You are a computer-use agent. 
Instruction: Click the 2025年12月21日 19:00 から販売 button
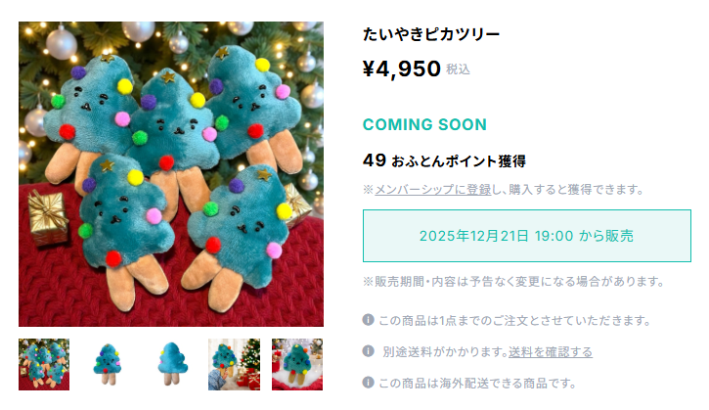pyautogui.click(x=527, y=236)
